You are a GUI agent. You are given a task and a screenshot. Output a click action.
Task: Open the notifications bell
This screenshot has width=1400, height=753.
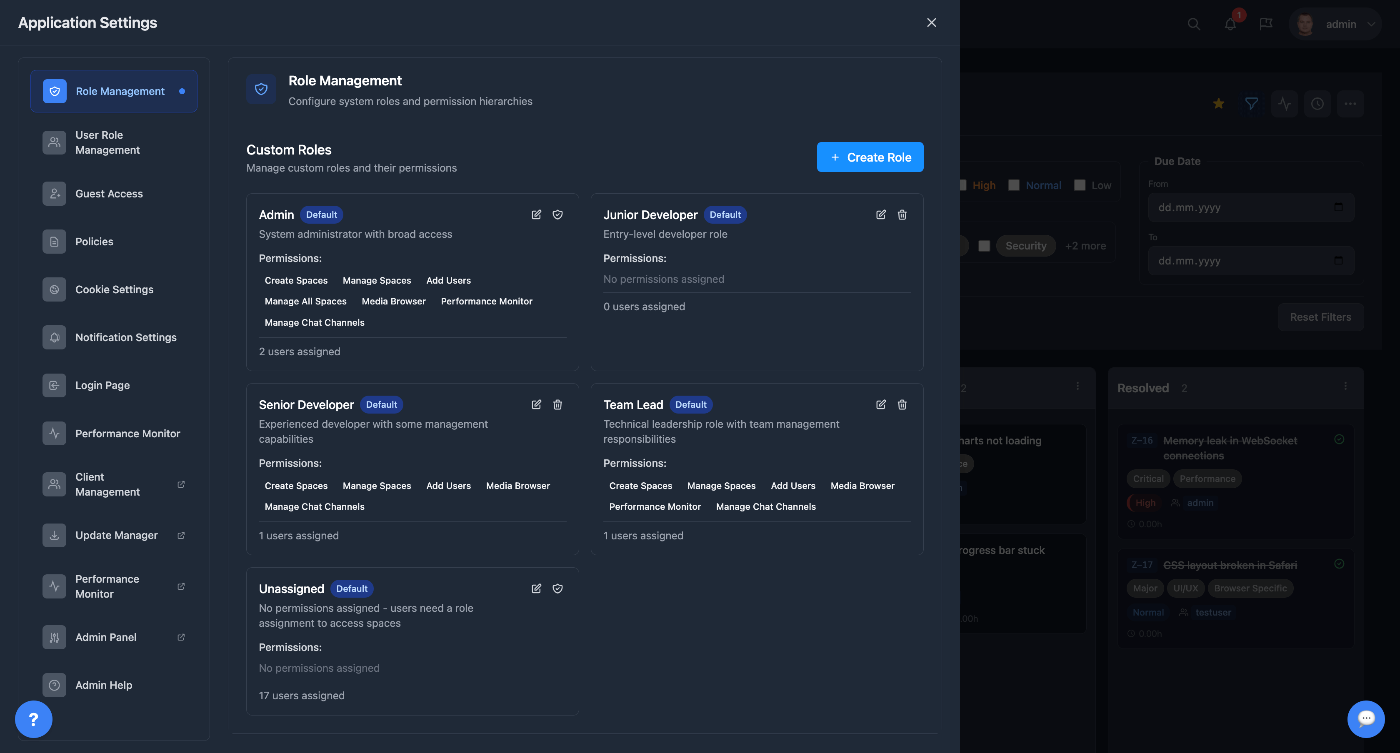click(x=1230, y=24)
